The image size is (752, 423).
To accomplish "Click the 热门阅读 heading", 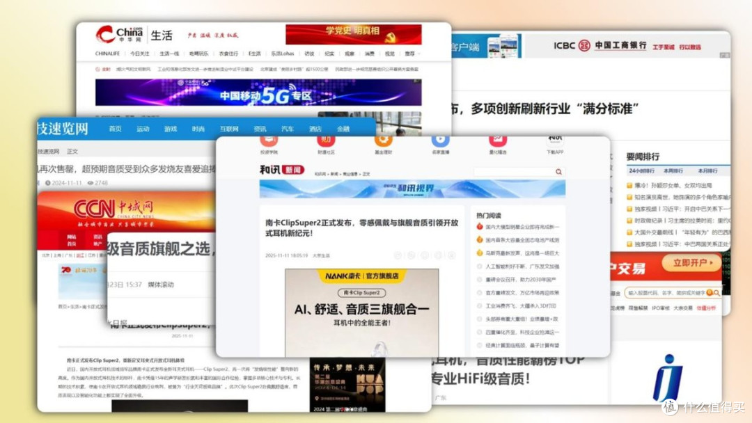I will pos(488,216).
